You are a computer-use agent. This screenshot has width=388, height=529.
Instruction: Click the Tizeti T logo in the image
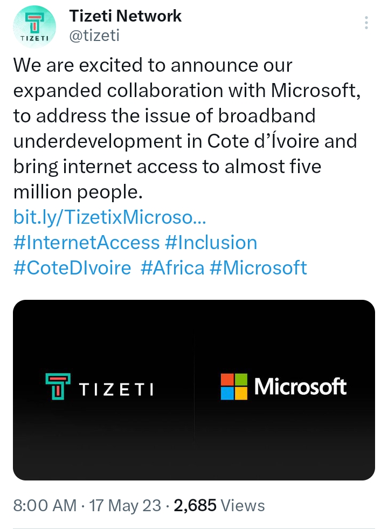pyautogui.click(x=58, y=387)
